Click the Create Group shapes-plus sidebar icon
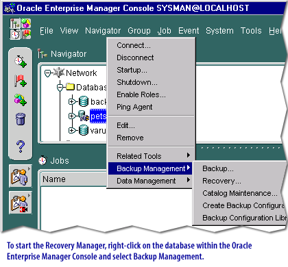288x267 pixels. coord(21,100)
